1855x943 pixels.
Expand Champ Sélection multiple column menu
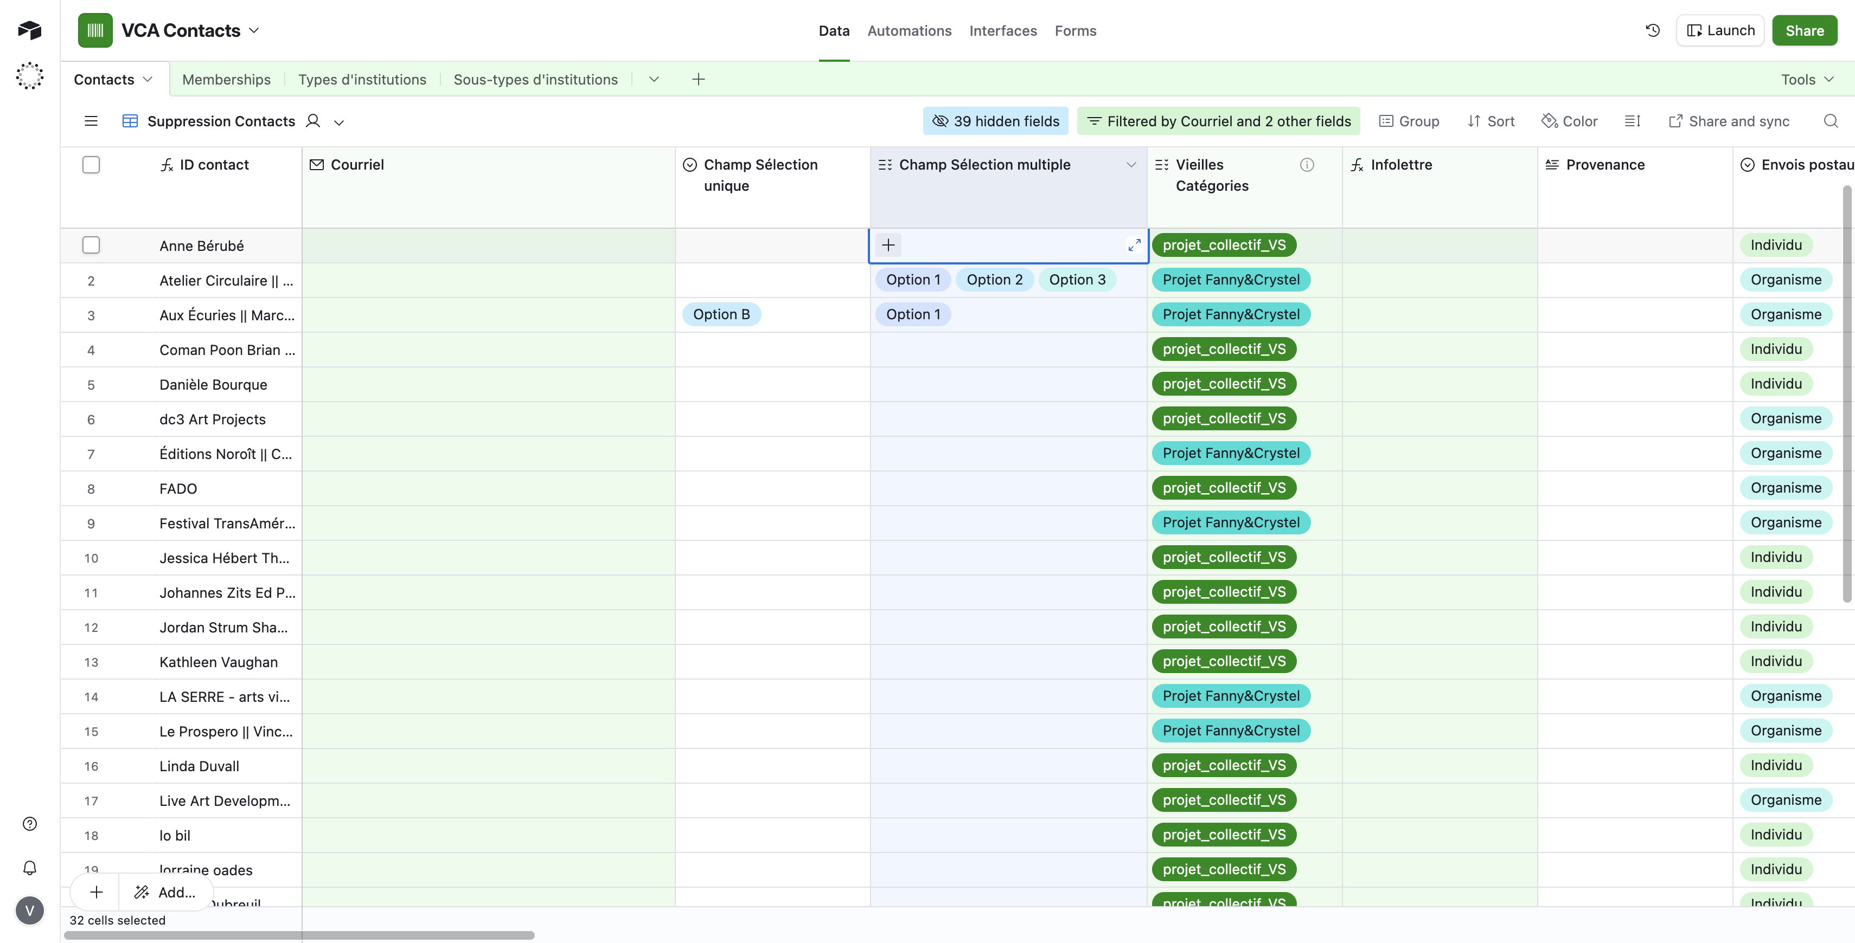1130,165
